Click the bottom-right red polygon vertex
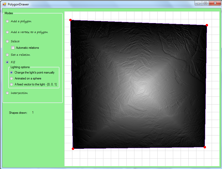The image size is (222, 169). (x=205, y=147)
